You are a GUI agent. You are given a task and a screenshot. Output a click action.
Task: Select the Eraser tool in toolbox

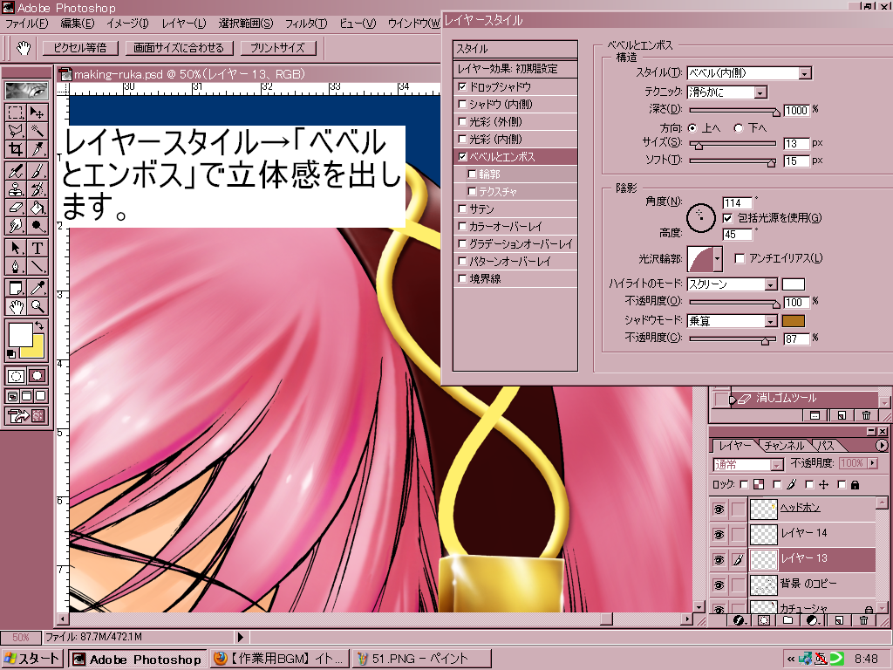point(16,208)
